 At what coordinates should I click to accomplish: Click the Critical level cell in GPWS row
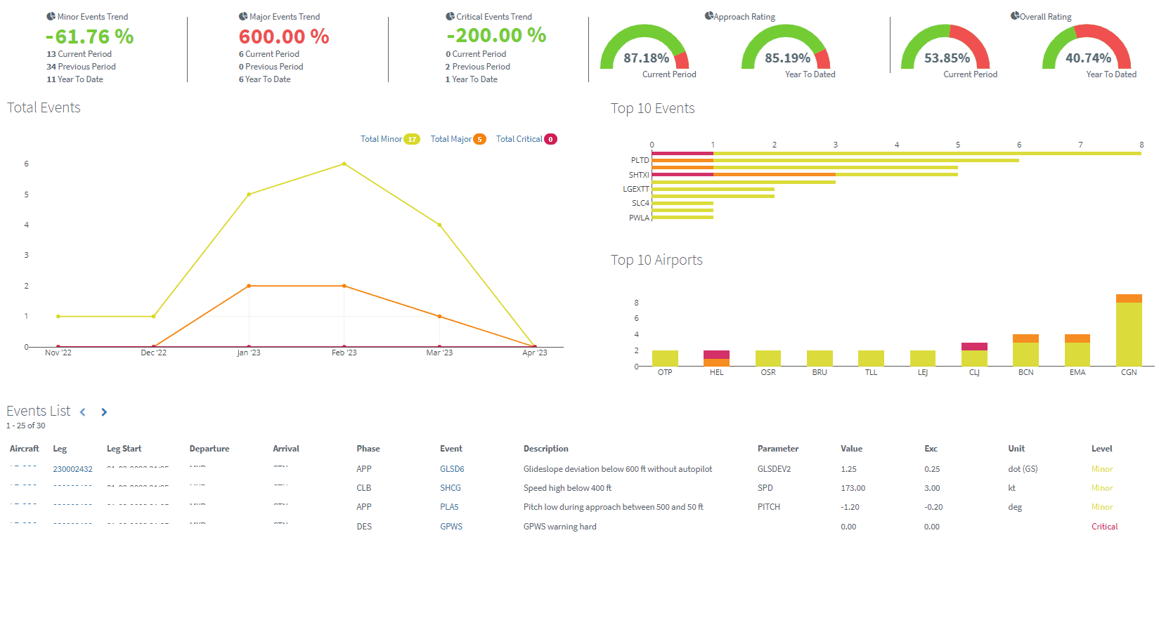click(x=1104, y=527)
